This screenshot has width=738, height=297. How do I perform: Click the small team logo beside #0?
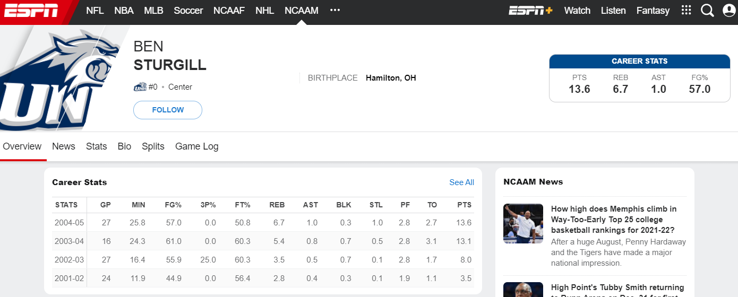tap(140, 87)
